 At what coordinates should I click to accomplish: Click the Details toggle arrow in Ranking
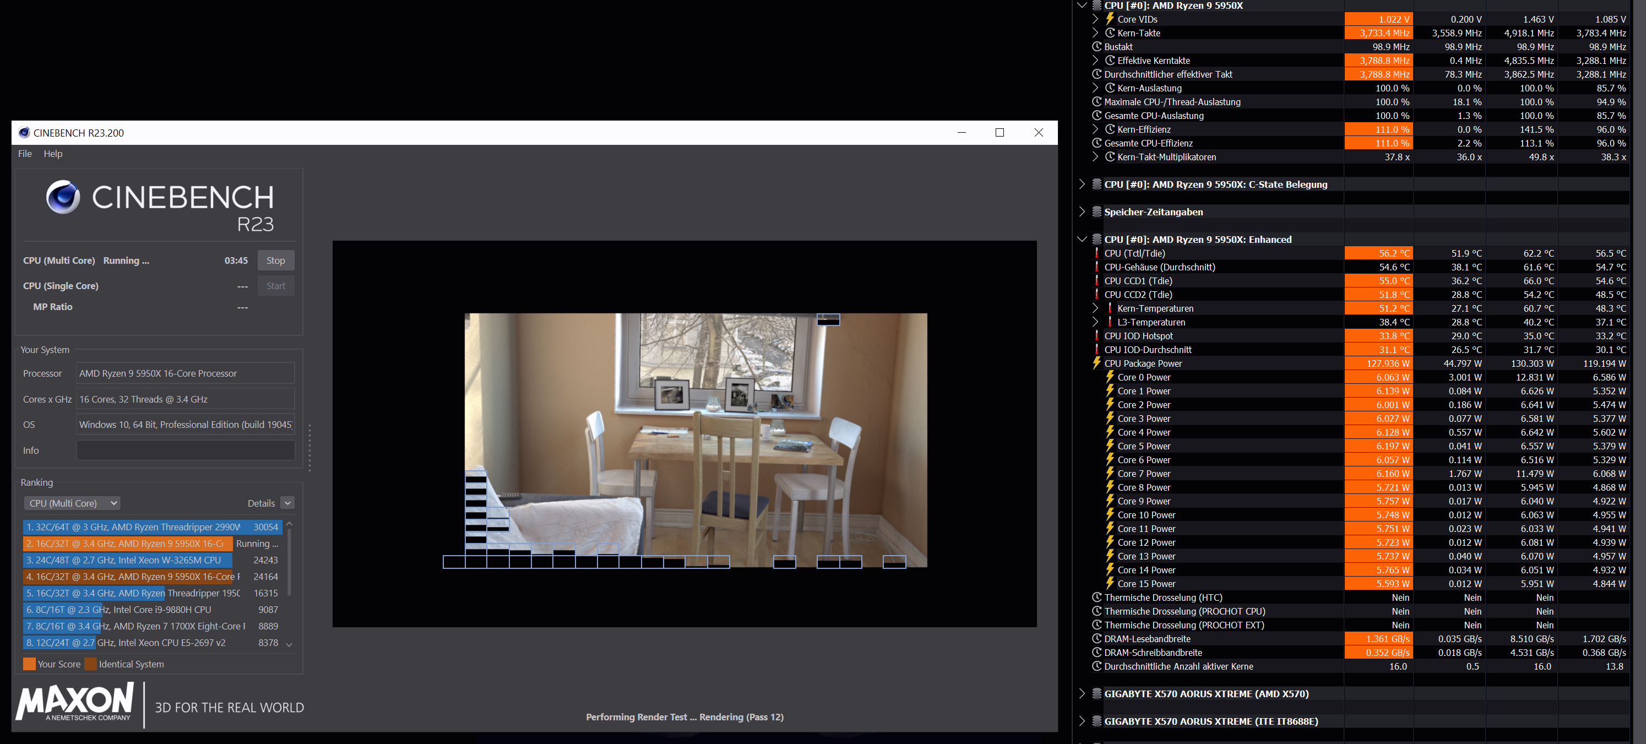coord(287,503)
